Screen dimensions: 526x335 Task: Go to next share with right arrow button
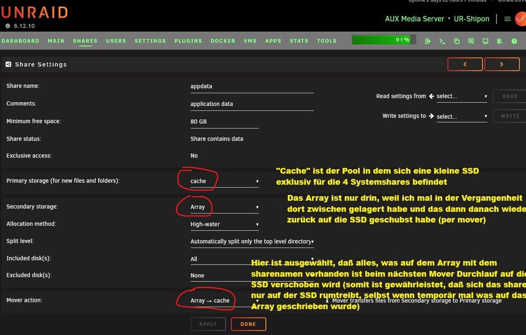click(502, 64)
